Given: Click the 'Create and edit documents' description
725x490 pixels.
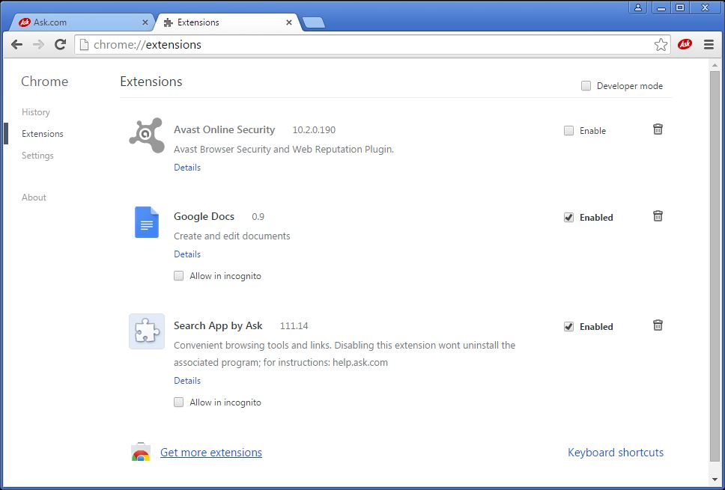Looking at the screenshot, I should (x=232, y=236).
